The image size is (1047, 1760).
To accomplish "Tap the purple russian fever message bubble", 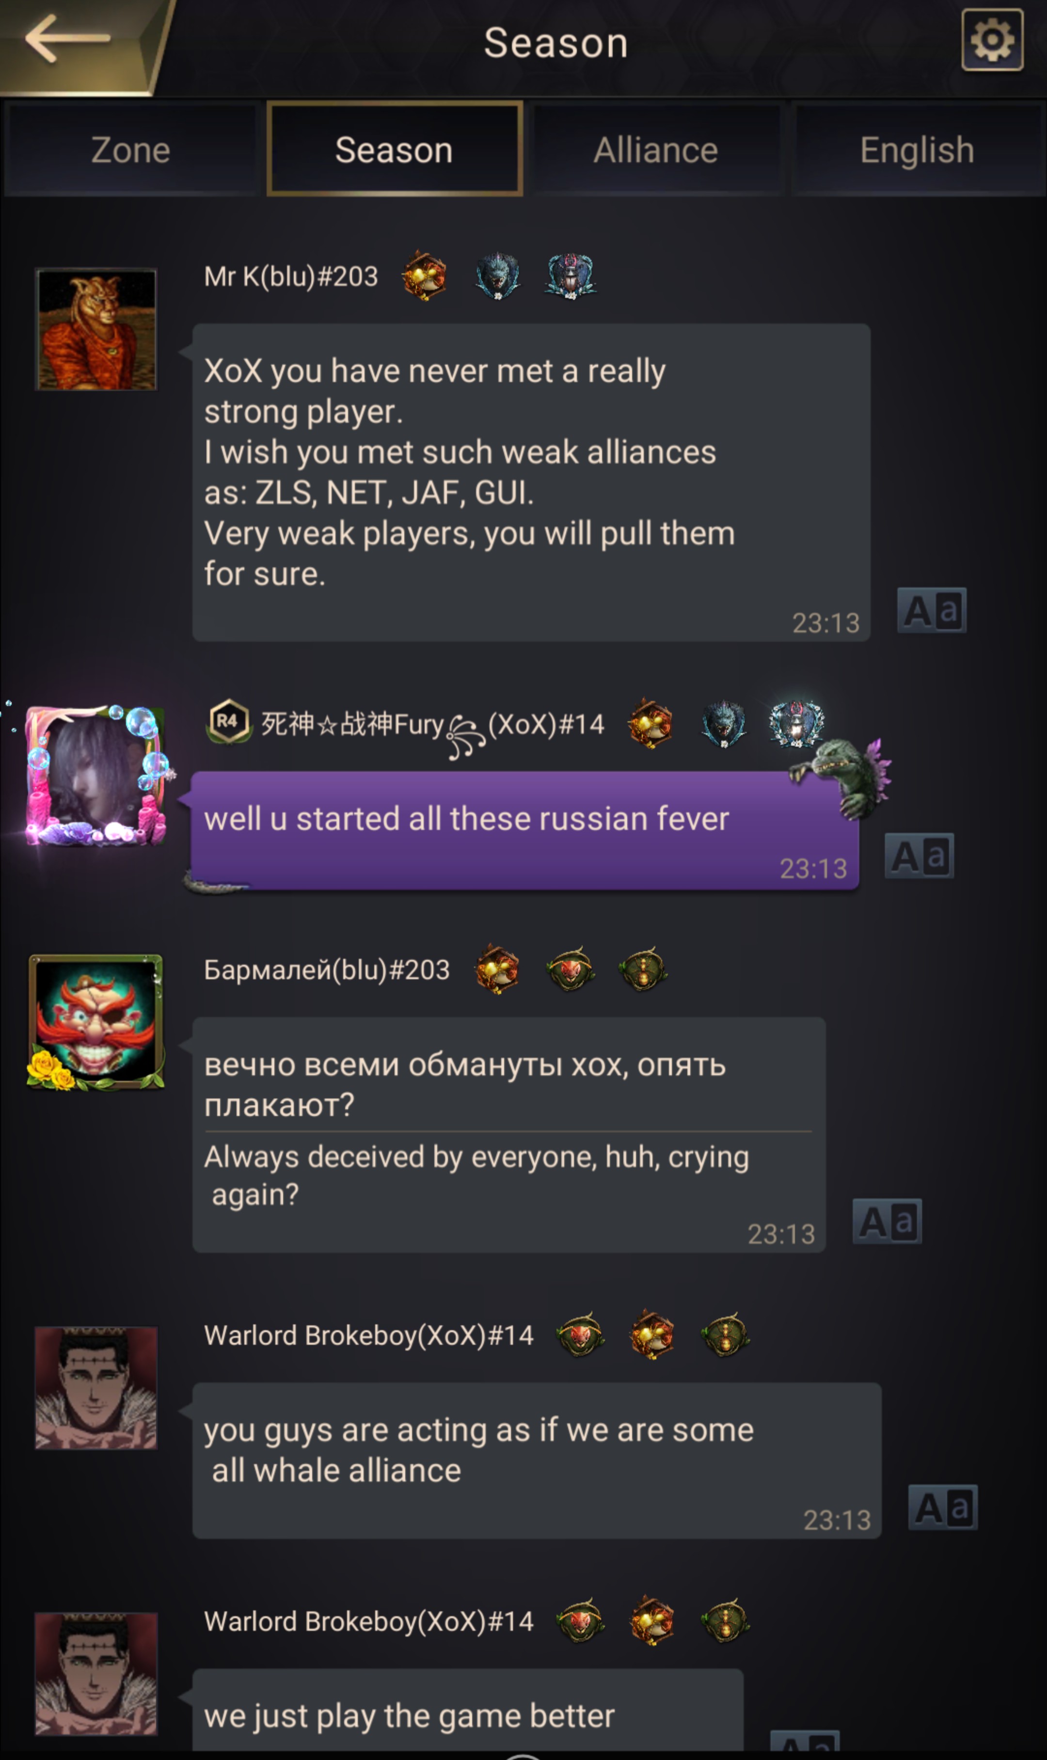I will (x=524, y=830).
